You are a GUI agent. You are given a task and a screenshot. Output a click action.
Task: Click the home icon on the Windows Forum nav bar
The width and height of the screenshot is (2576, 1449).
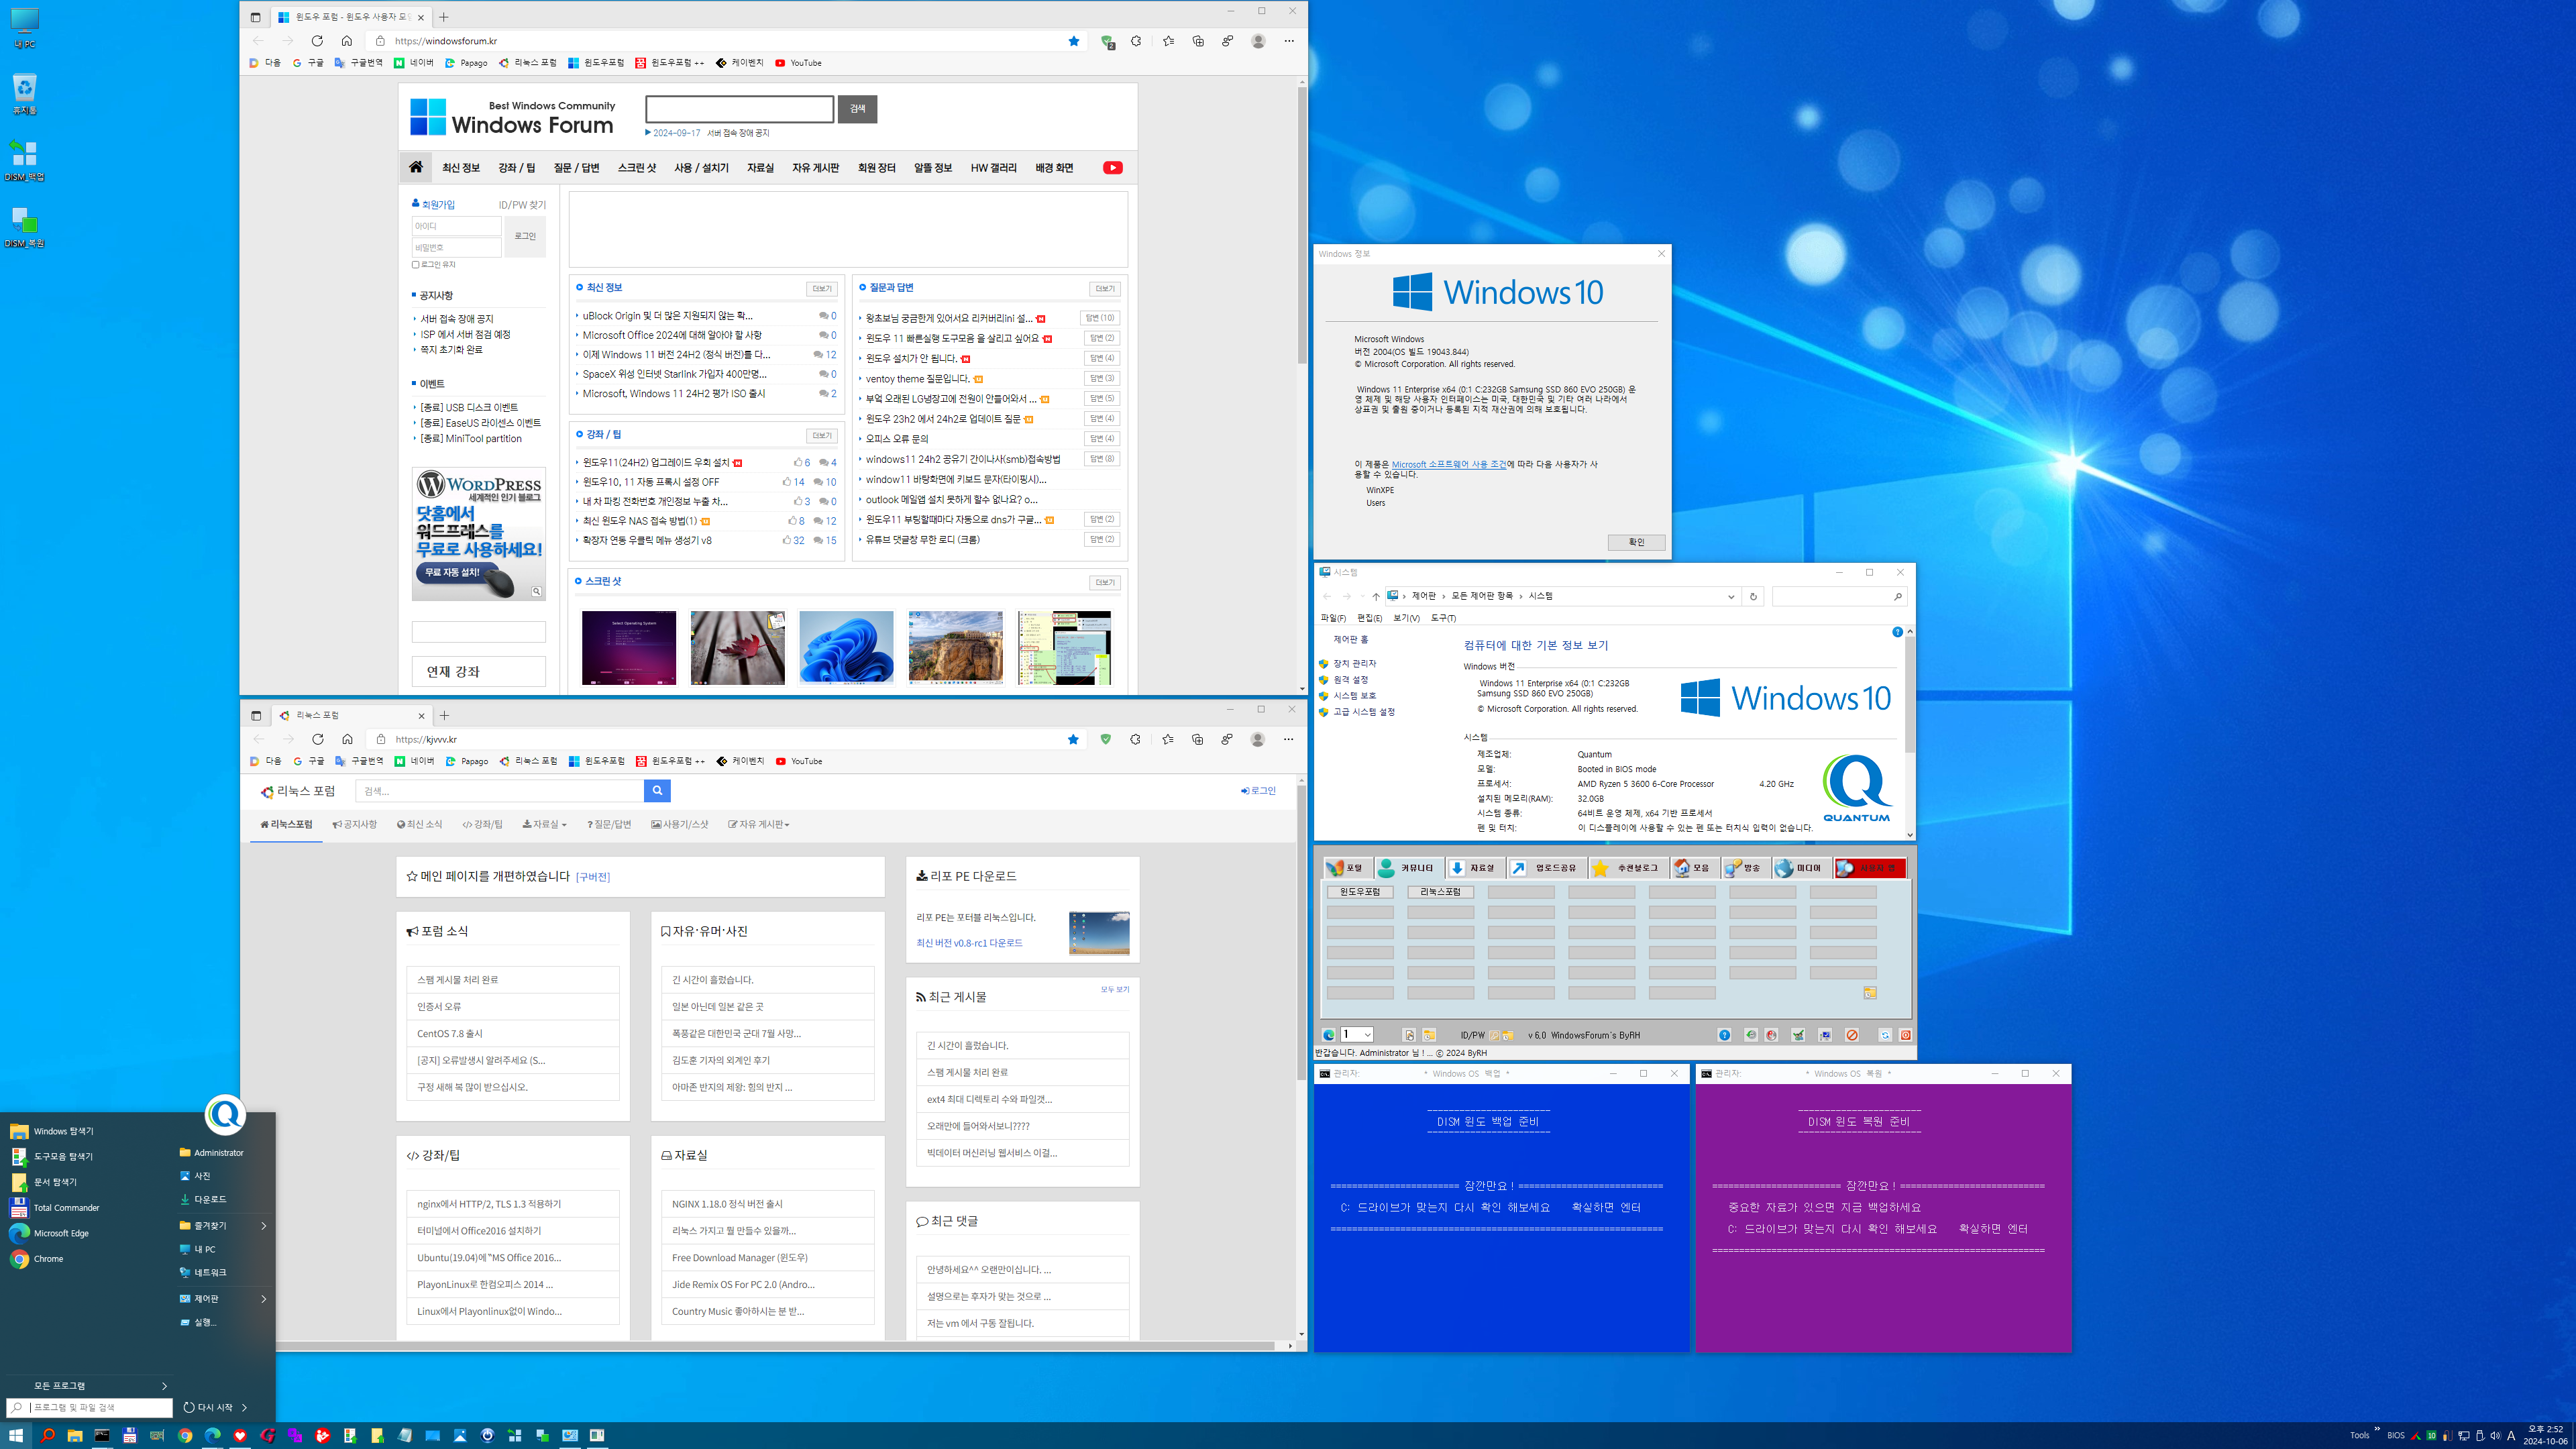click(x=416, y=167)
